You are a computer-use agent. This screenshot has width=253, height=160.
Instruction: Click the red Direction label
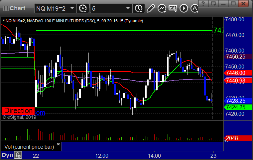click(18, 111)
